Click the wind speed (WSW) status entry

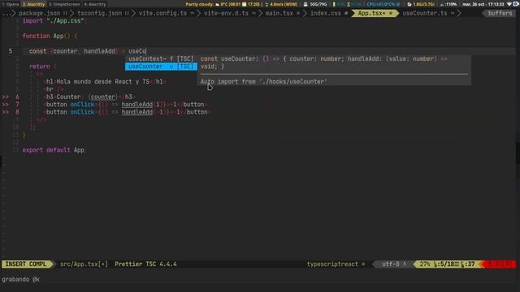pos(281,4)
